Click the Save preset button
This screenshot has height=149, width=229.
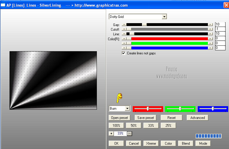[x=145, y=118]
